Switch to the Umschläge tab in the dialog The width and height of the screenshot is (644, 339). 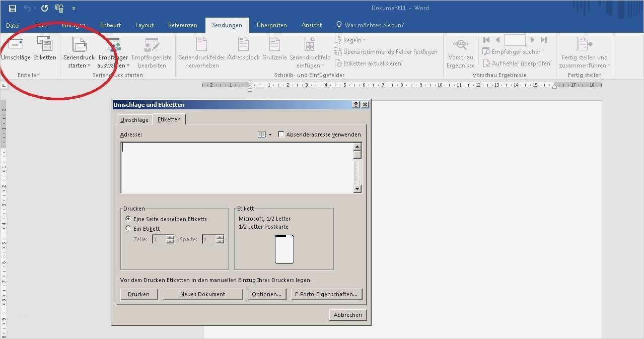(134, 119)
